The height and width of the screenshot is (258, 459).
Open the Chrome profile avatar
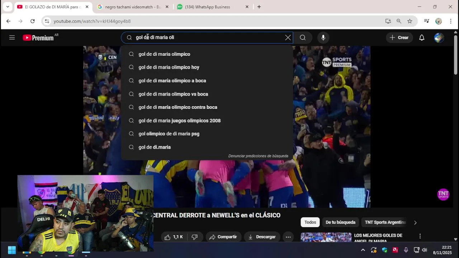coord(439,21)
